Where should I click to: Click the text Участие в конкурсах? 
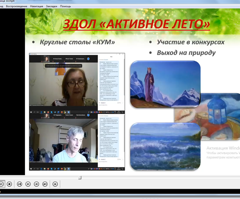click(190, 42)
